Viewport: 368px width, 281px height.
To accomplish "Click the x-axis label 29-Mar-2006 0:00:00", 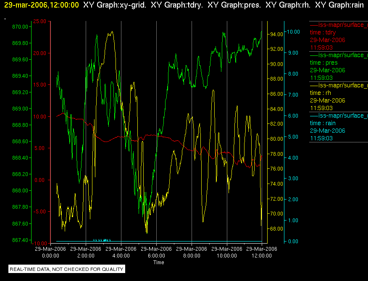I will tap(50, 252).
